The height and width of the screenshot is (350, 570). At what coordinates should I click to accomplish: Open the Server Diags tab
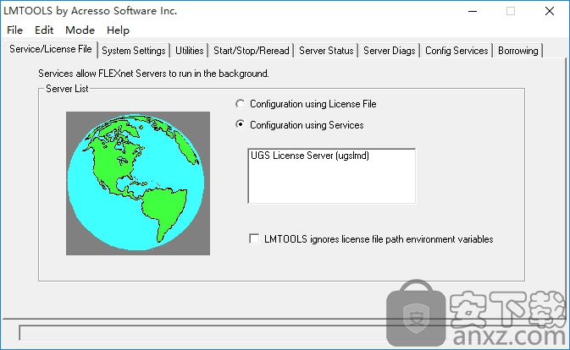390,51
